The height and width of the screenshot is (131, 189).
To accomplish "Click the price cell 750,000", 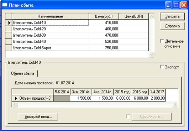I will click(104, 48).
